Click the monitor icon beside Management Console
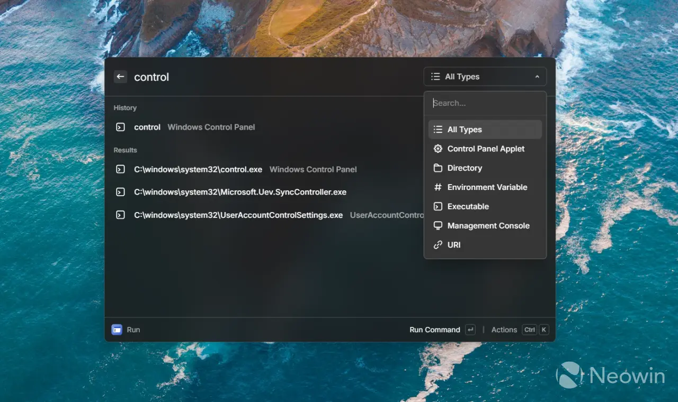The image size is (678, 402). point(438,226)
